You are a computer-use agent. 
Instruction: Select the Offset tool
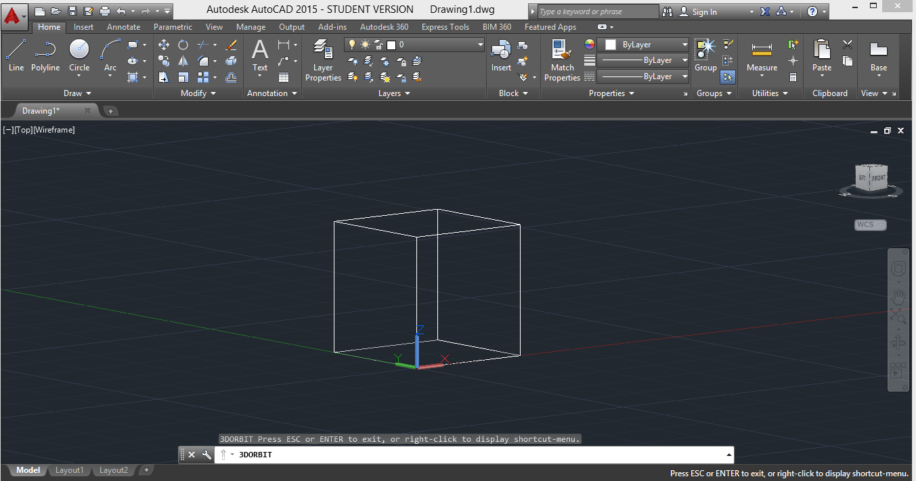pos(231,77)
